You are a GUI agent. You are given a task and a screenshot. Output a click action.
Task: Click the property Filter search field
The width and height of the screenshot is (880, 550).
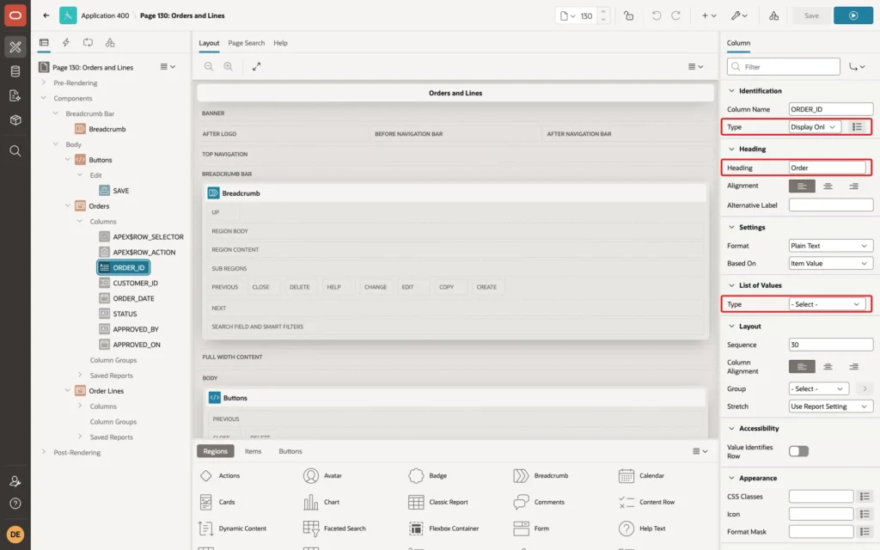pos(784,67)
